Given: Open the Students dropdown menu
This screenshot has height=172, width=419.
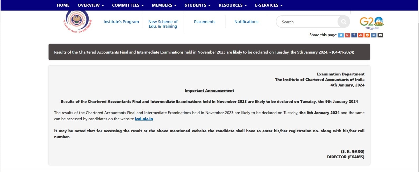Looking at the screenshot, I should pos(197,5).
